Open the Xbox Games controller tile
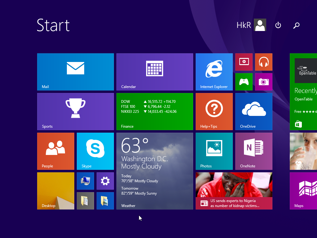Screen dimensions: 317x238 coord(244,82)
